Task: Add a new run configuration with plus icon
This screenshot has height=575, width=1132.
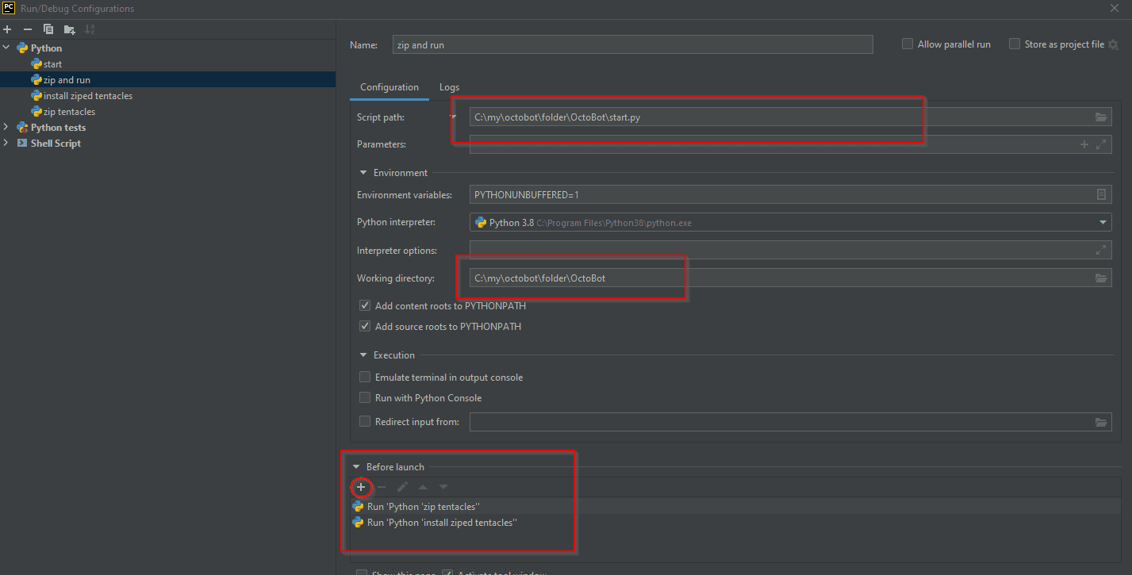Action: (x=7, y=29)
